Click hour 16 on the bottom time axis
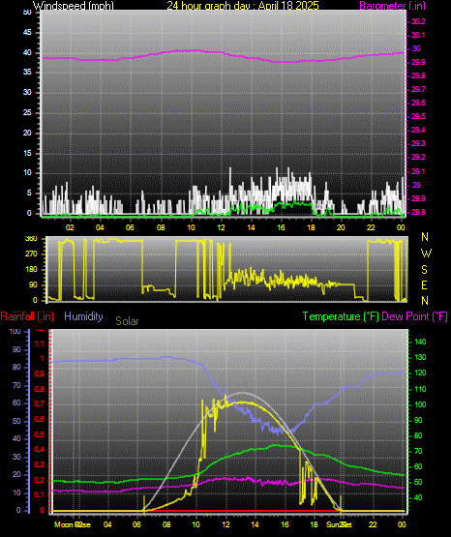Viewport: 451px width, 537px height. coord(285,524)
